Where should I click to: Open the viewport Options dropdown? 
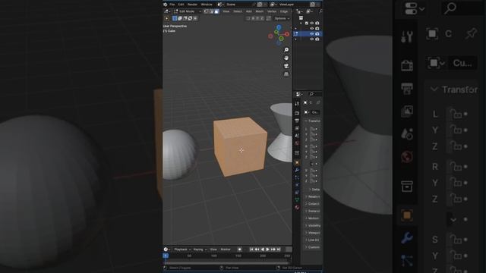(282, 18)
